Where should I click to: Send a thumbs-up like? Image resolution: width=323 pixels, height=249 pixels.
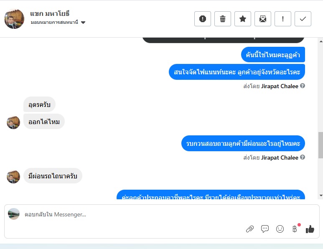click(x=310, y=229)
